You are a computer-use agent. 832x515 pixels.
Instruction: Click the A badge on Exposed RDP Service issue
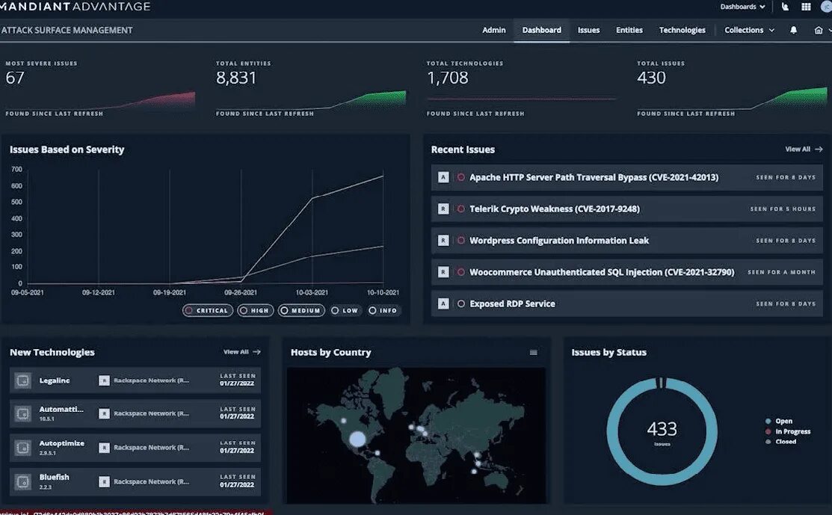443,304
